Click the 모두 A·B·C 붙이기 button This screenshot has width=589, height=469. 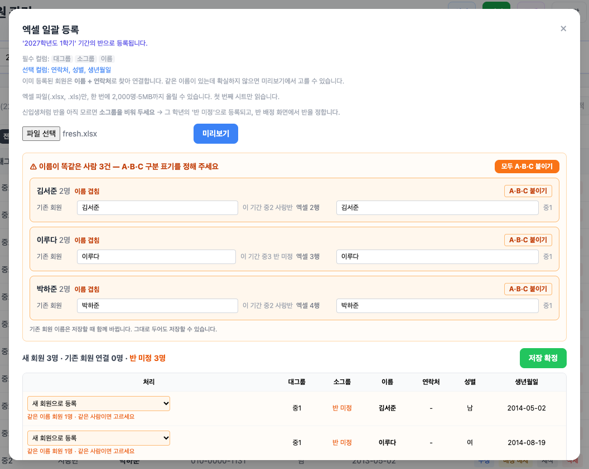(x=527, y=166)
